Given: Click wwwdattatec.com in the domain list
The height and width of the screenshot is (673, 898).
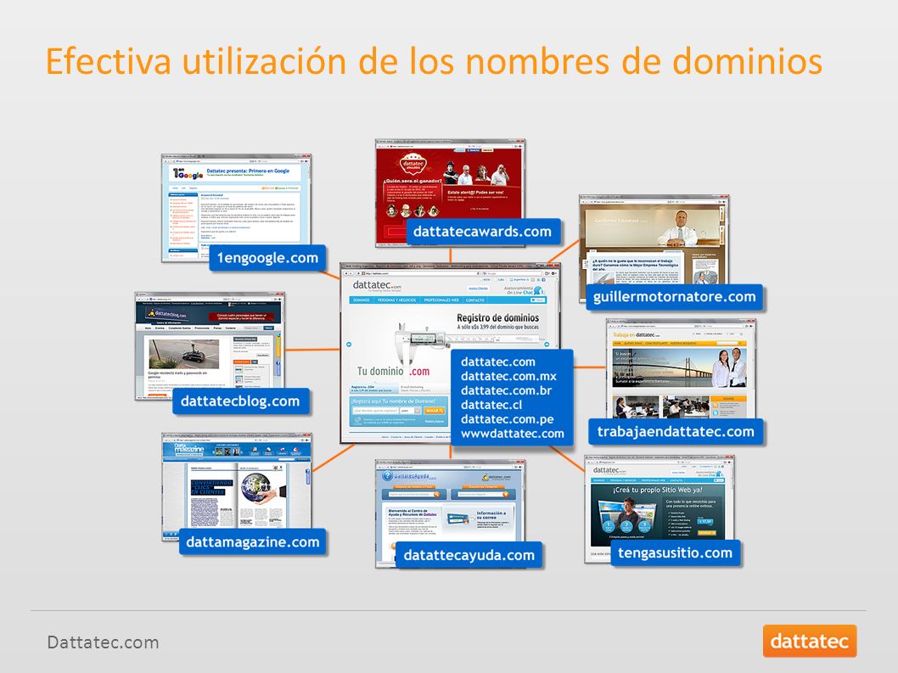Looking at the screenshot, I should [513, 434].
